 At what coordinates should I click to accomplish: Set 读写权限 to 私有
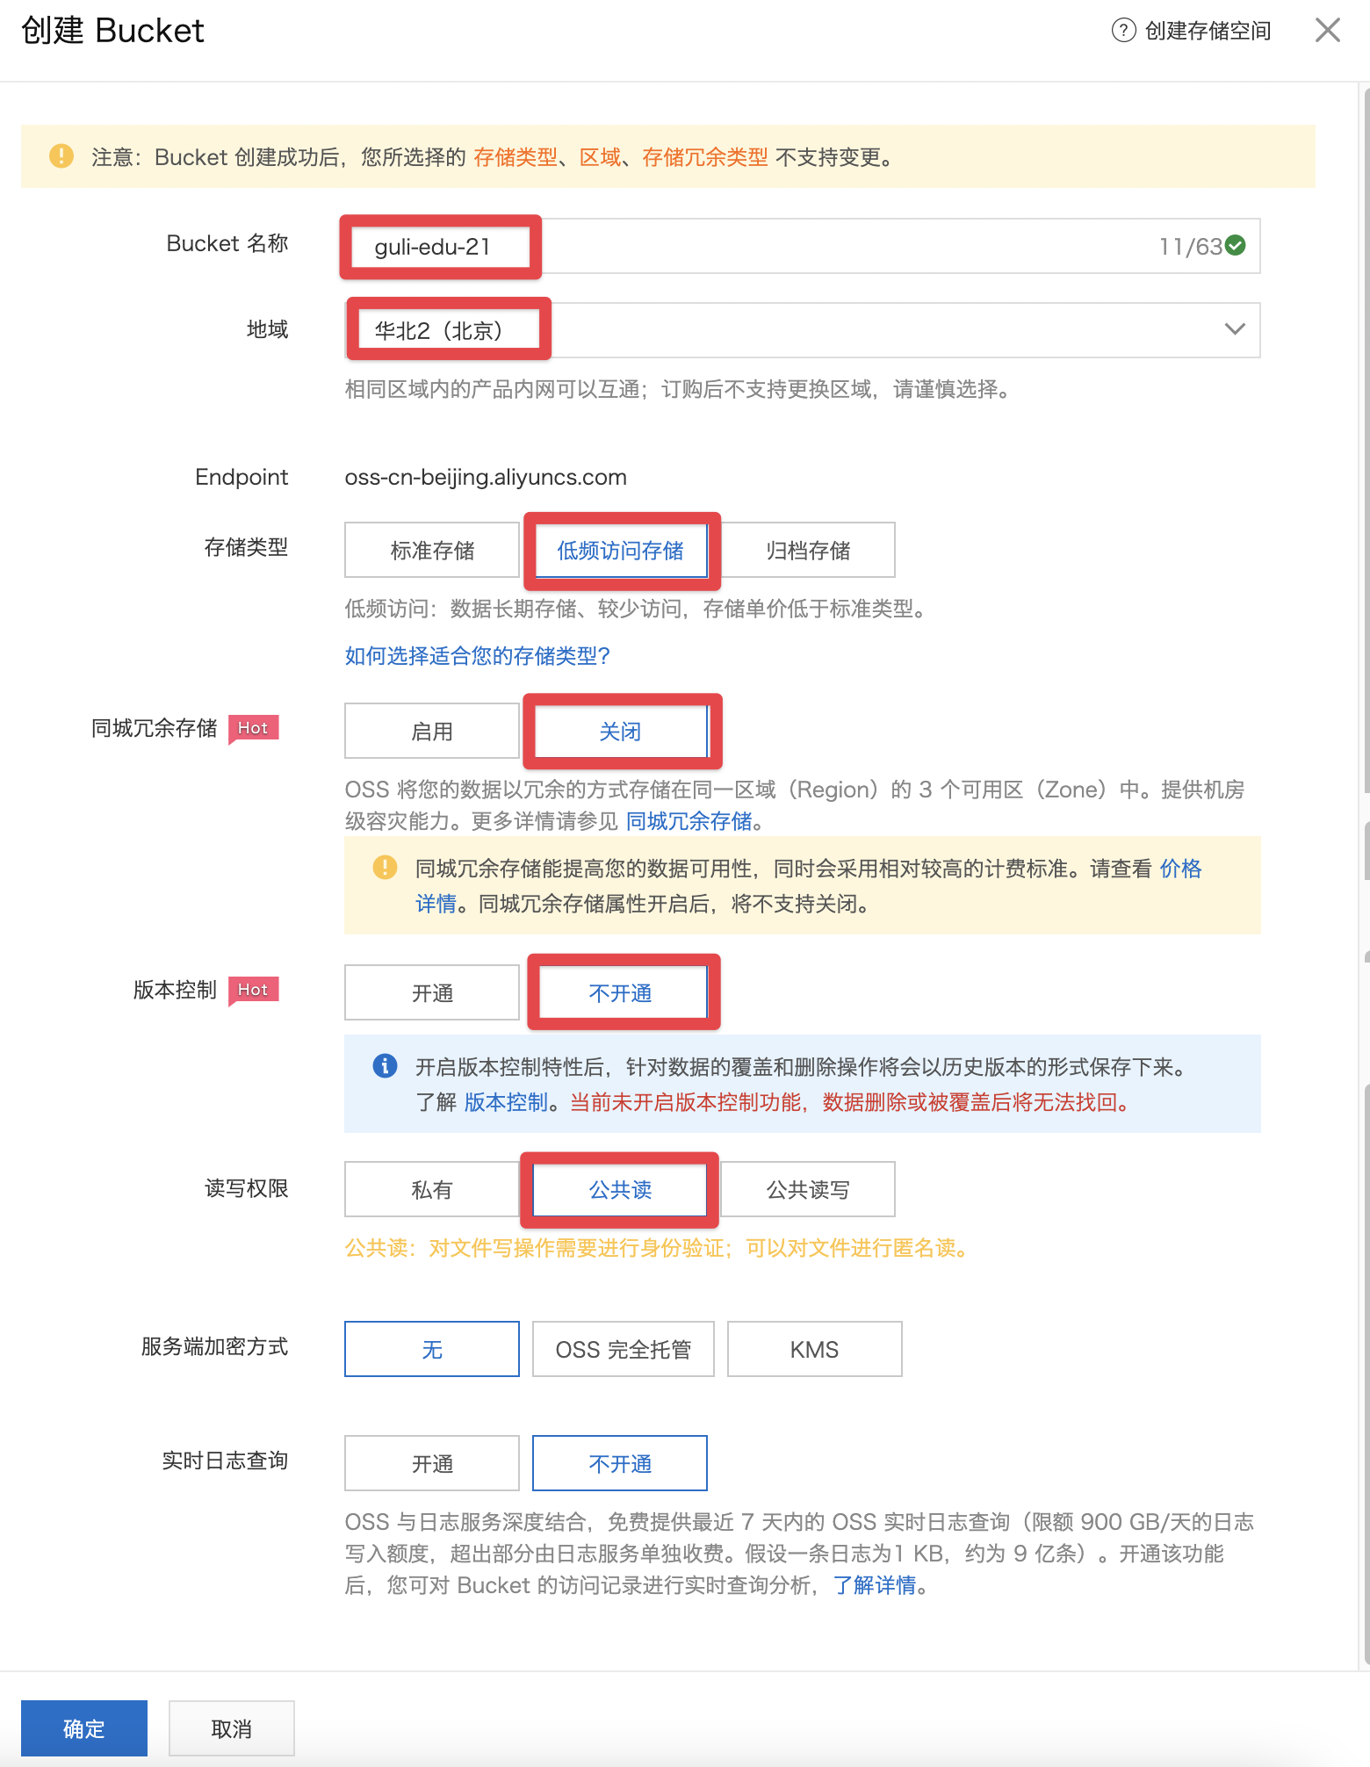click(x=432, y=1190)
